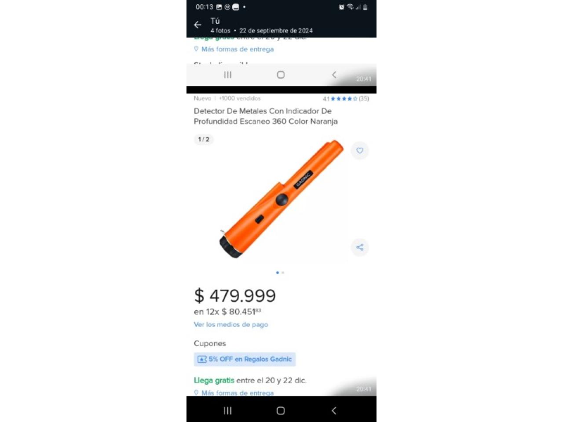Tap the orange metal detector product photo
Screen dimensions: 563x422
[281, 199]
